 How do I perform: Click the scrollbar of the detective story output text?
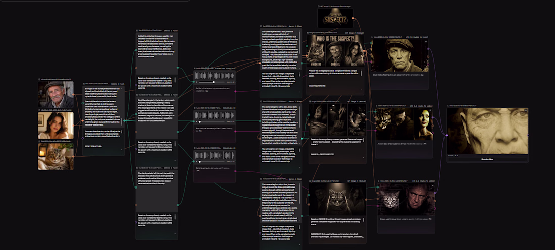(122, 122)
